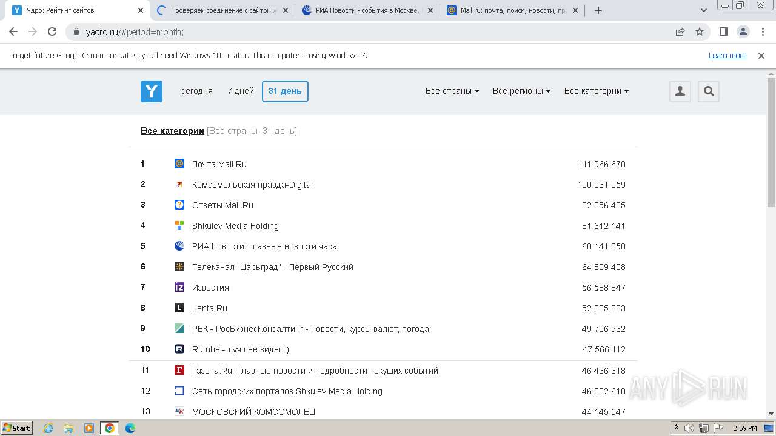
Task: Click the Сеть городских порталов favicon
Action: click(179, 391)
